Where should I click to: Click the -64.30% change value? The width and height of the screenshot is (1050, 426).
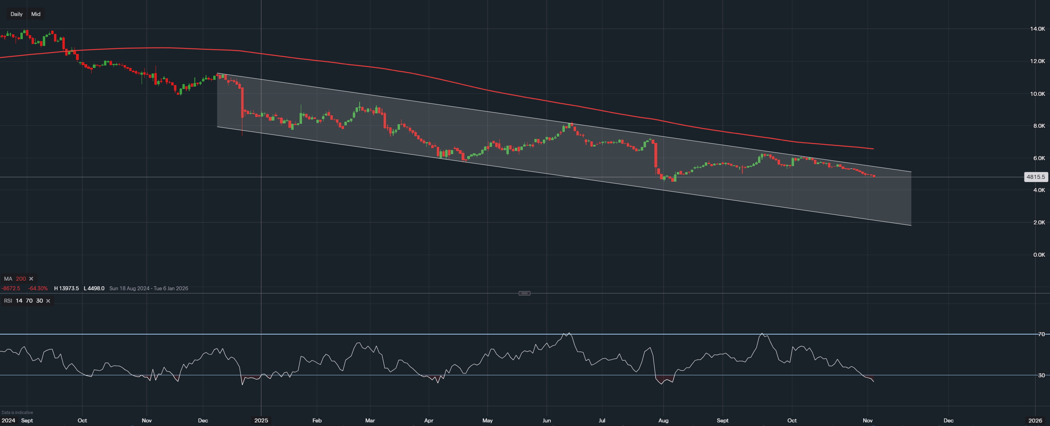coord(38,289)
